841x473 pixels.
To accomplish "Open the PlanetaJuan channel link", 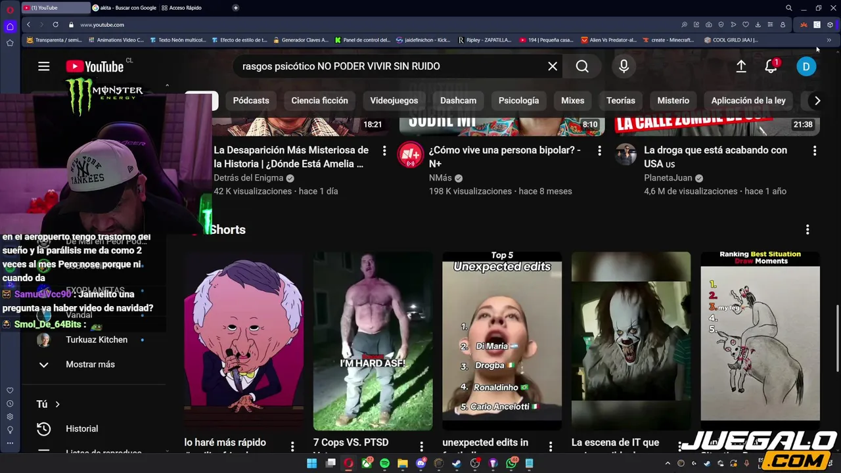I will tap(668, 178).
